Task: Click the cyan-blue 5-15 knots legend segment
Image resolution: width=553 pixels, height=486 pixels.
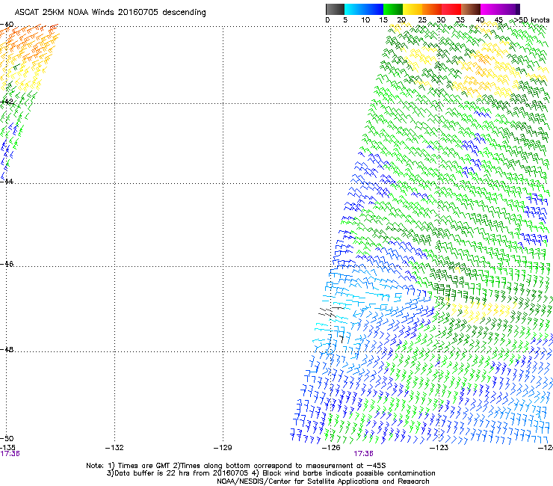Action: [364, 9]
